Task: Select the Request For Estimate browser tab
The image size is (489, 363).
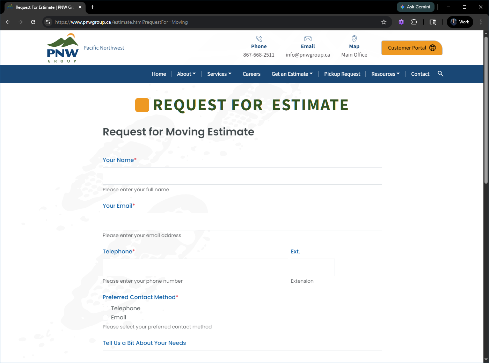Action: click(45, 7)
